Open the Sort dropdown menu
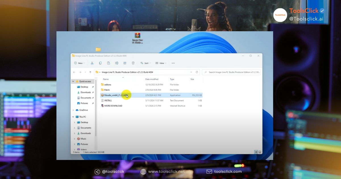Screen dimensions: 341x179 tap(145, 63)
